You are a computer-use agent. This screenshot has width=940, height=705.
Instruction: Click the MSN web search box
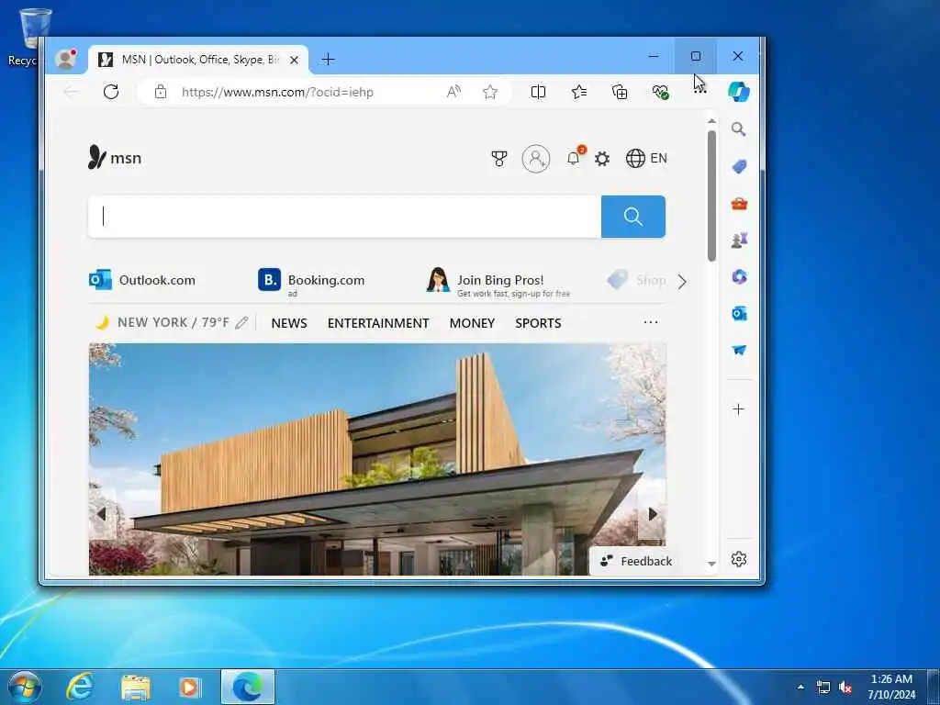343,217
